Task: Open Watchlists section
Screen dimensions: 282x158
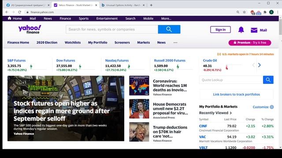Action: pyautogui.click(x=73, y=43)
